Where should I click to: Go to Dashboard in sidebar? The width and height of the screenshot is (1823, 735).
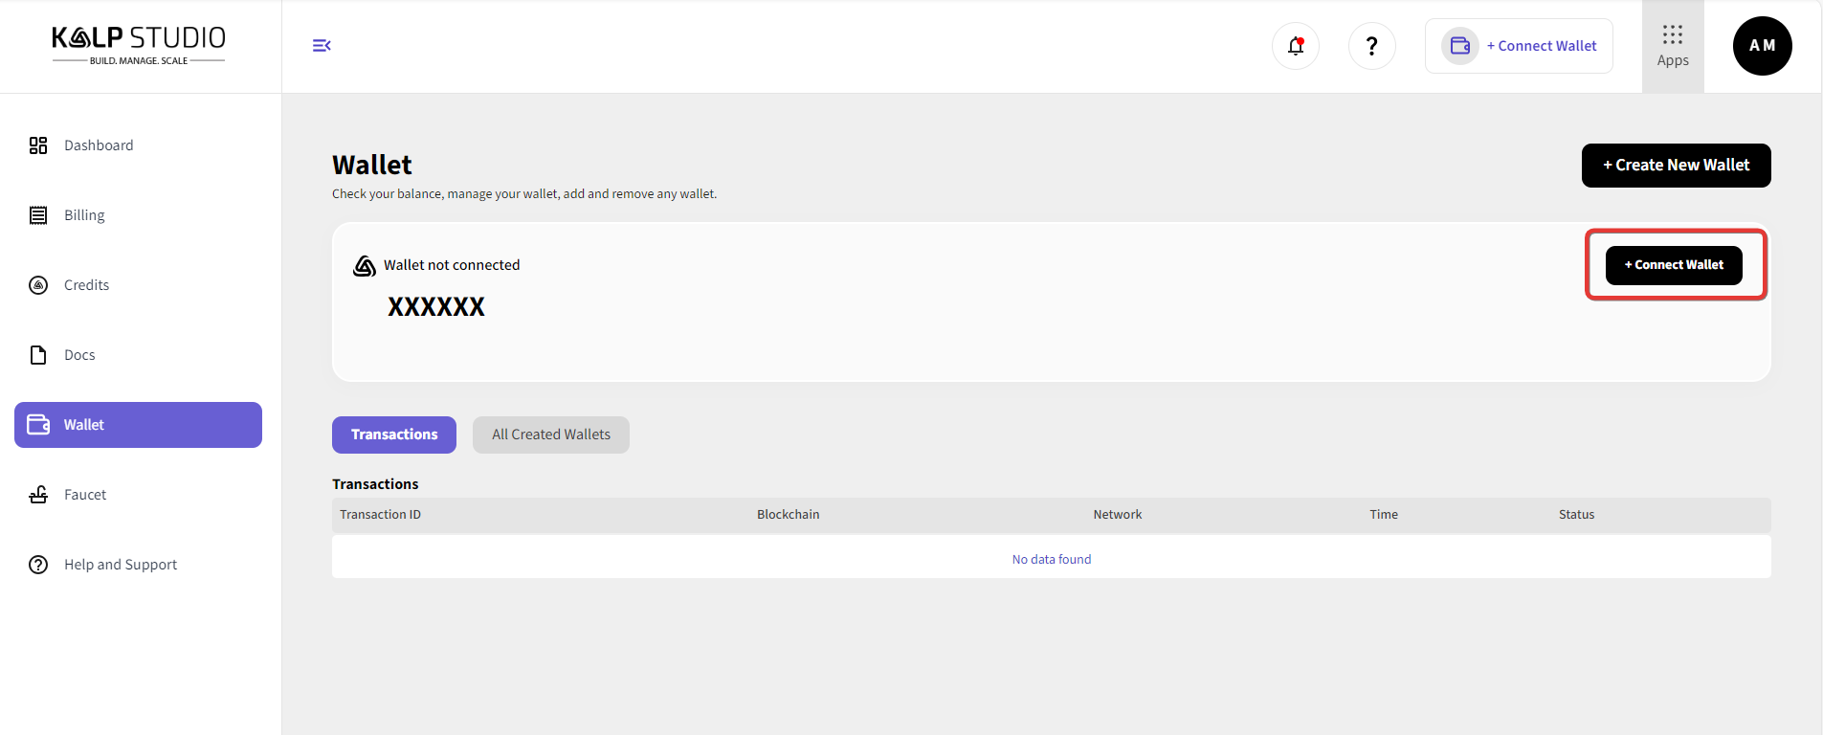99,145
